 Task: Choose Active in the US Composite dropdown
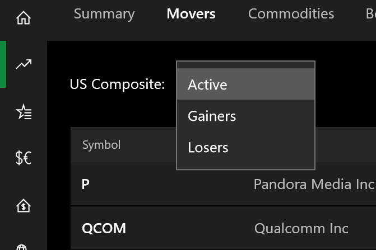[245, 84]
